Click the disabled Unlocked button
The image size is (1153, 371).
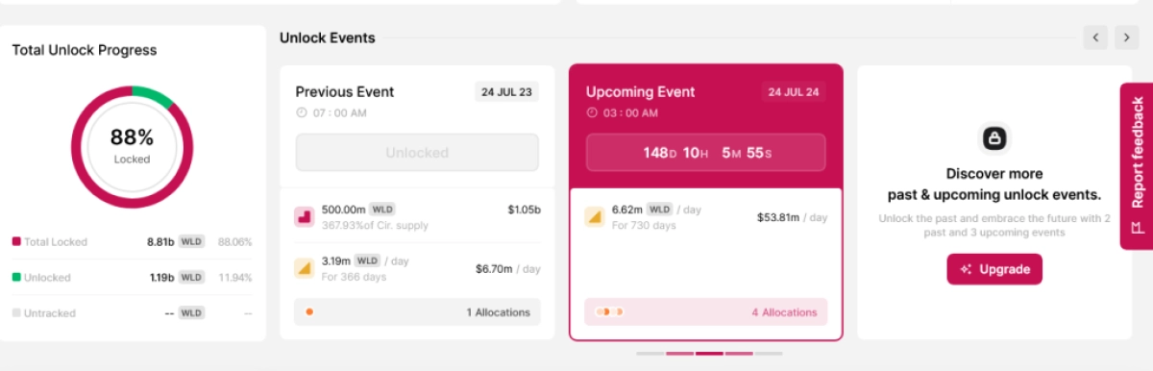pyautogui.click(x=417, y=153)
